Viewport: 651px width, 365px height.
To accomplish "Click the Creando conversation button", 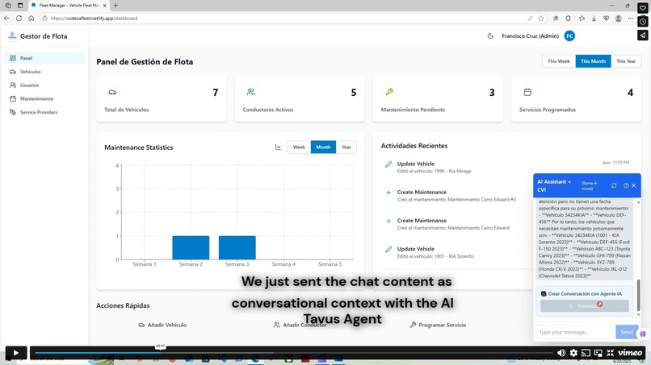I will [x=584, y=305].
